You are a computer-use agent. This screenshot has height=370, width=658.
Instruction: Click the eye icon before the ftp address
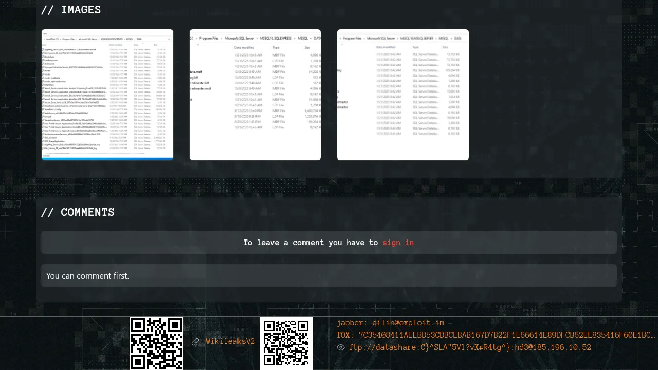point(340,347)
